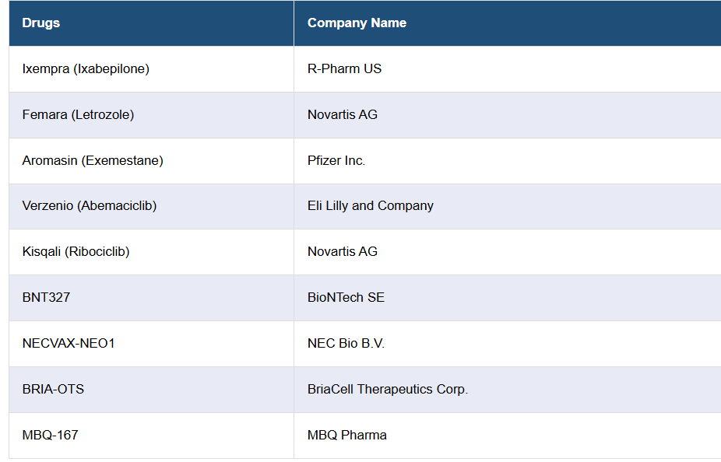Click Novartis AG in the Femara row
721x462 pixels.
343,114
